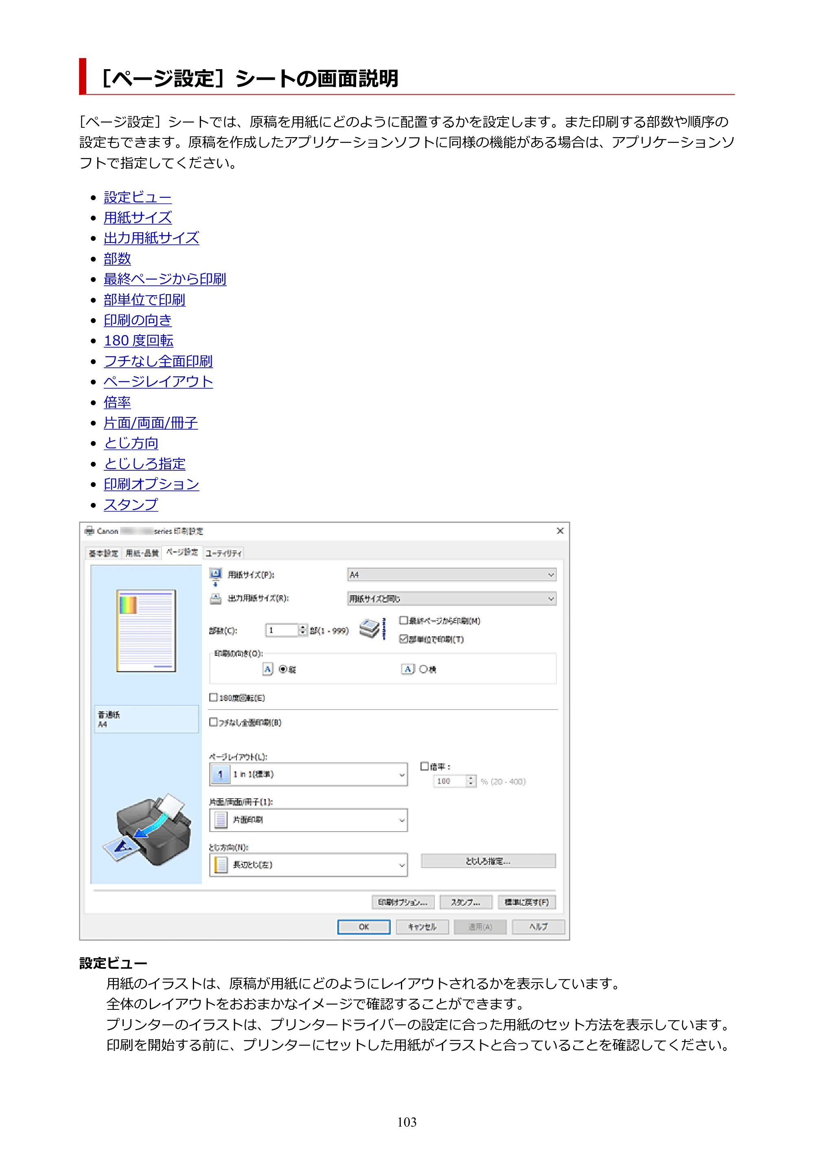Click the 片面印刷 page icon

221,820
